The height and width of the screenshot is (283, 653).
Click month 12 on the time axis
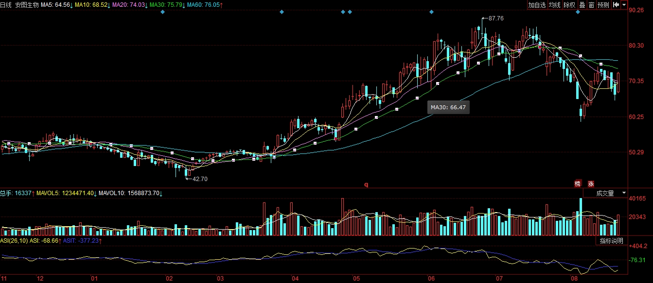pyautogui.click(x=41, y=279)
